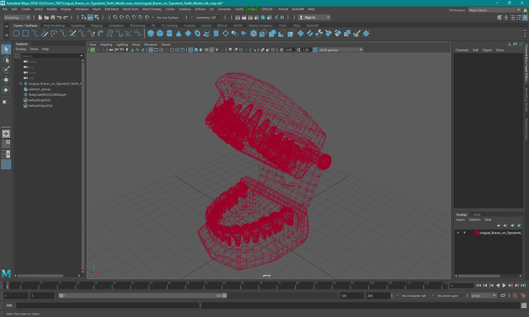This screenshot has height=317, width=529.
Task: Toggle isolate select in viewport toolbar
Action: coord(254,50)
